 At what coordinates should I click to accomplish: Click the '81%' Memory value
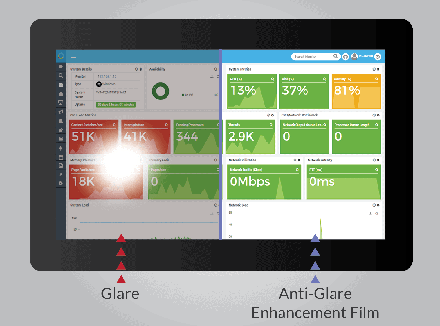(x=347, y=90)
